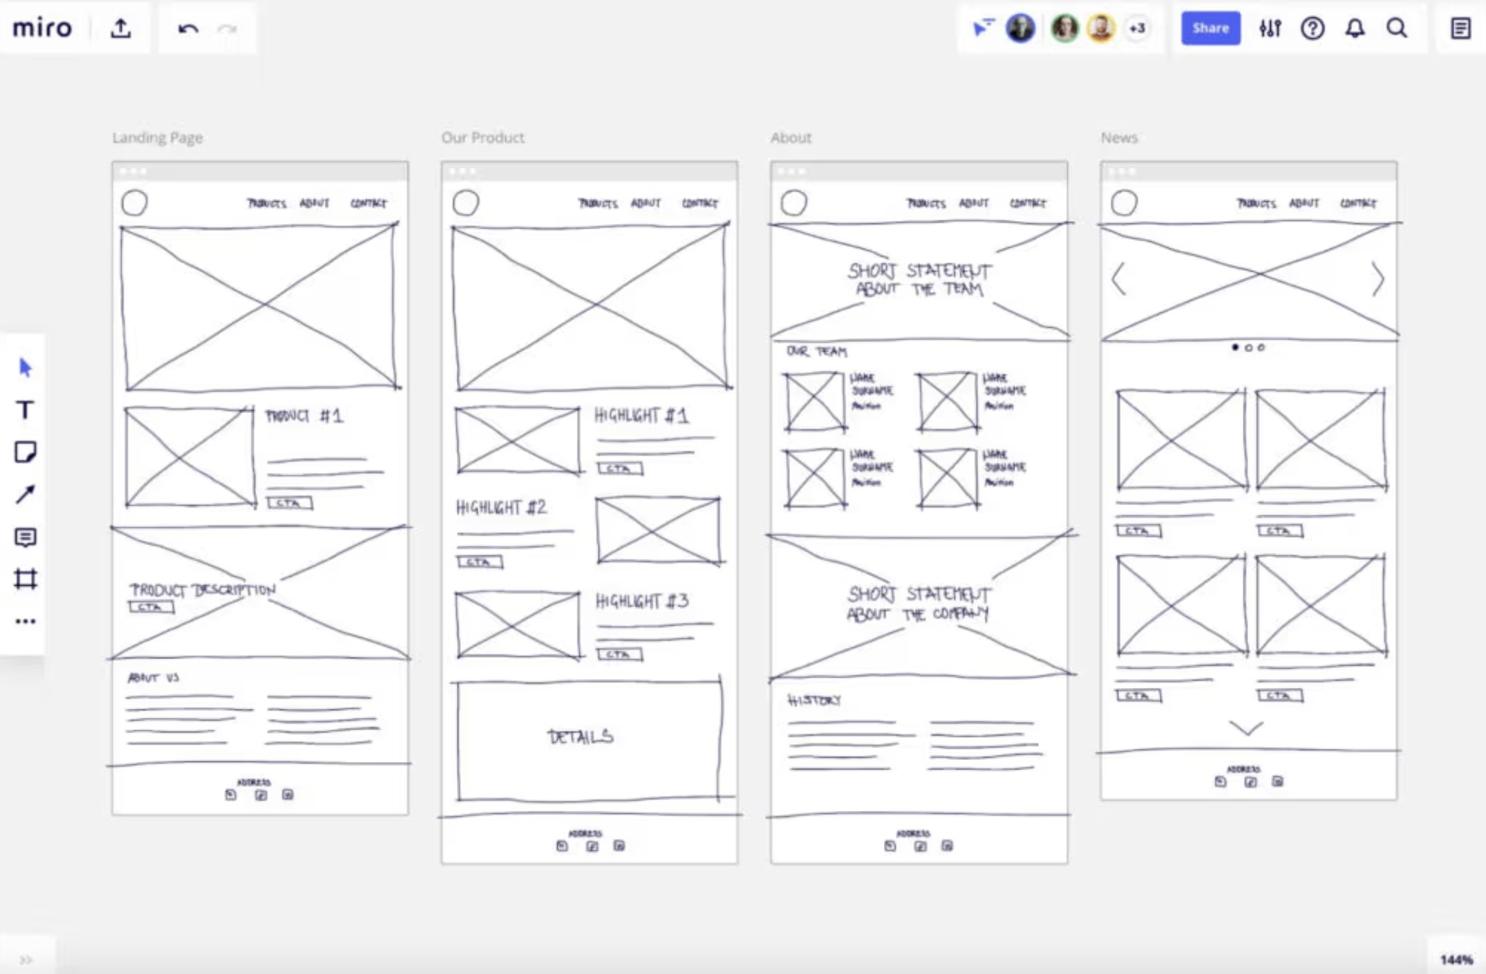Click the miro logo
Screen dimensions: 1486x974
[x=43, y=28]
